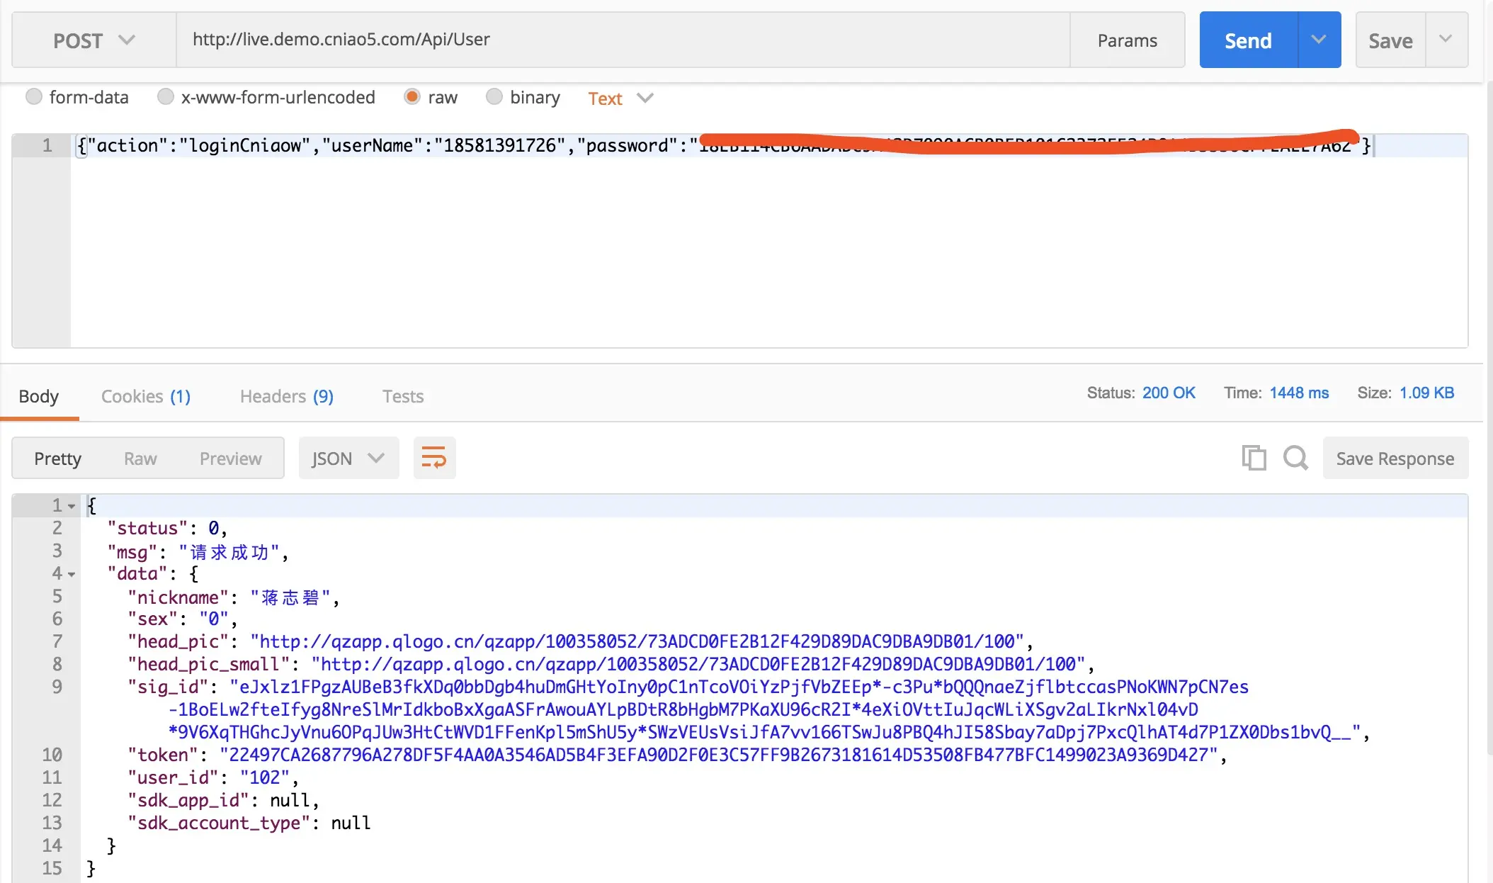Choose the raw body type radio

412,97
